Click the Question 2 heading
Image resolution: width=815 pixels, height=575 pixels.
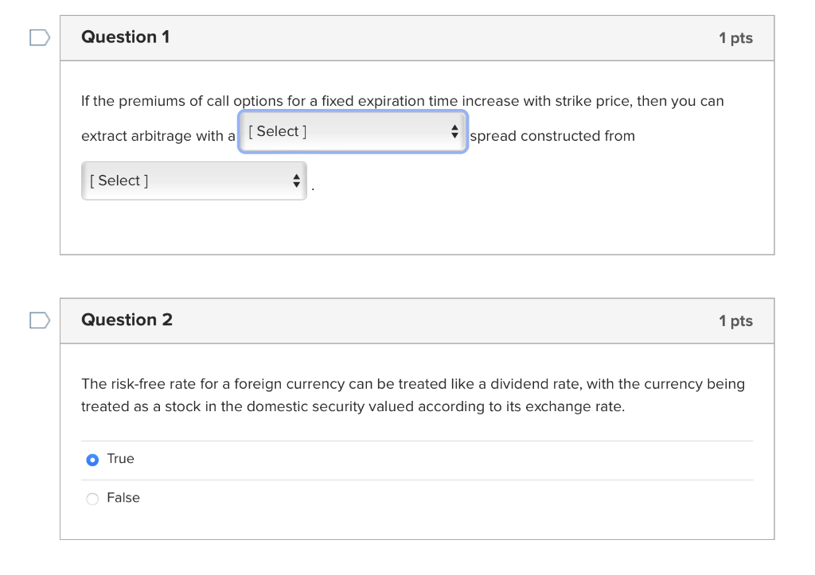[x=127, y=321]
